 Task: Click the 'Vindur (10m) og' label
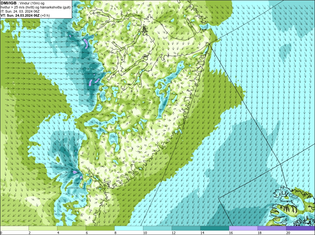pos(32,3)
